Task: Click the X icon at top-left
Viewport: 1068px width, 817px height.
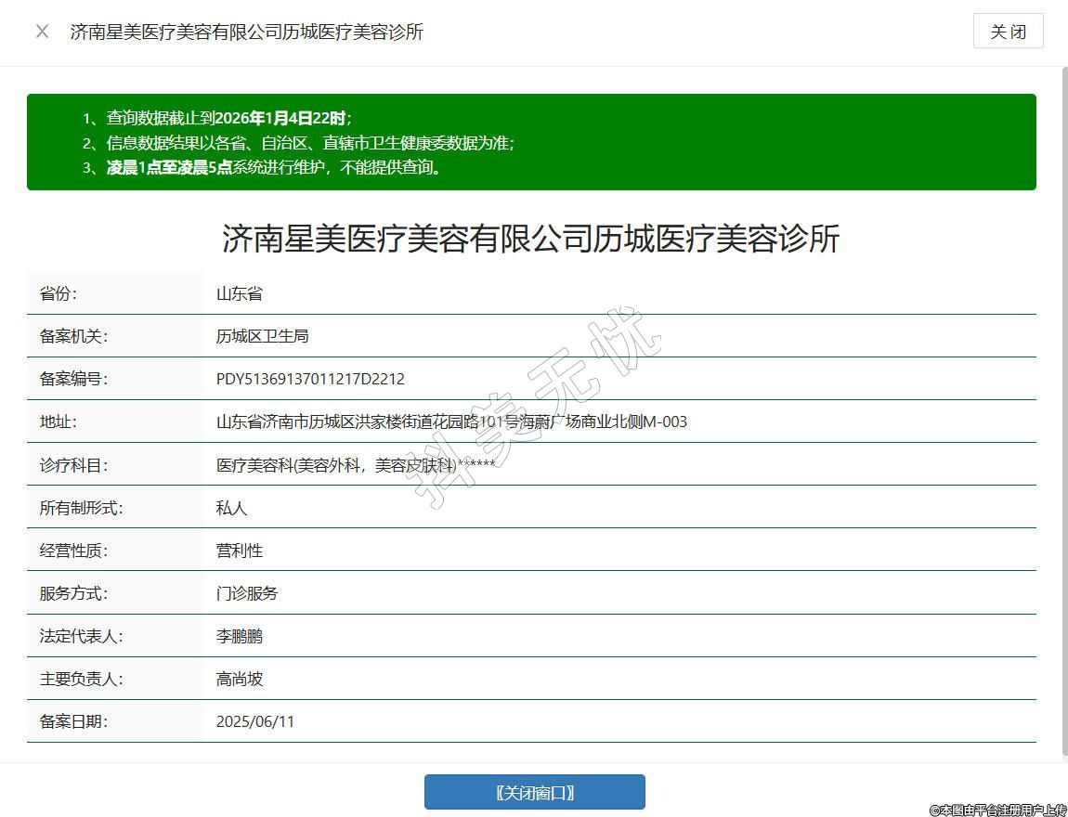Action: (42, 32)
